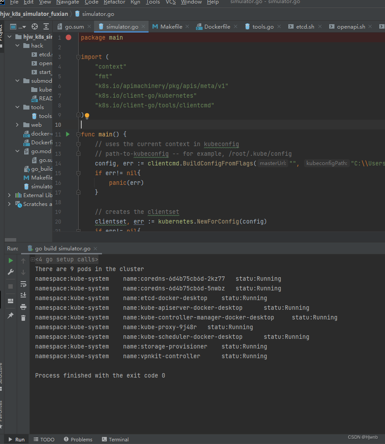The width and height of the screenshot is (385, 444).
Task: Click project tree horizontal scrollbar
Action: 11,239
